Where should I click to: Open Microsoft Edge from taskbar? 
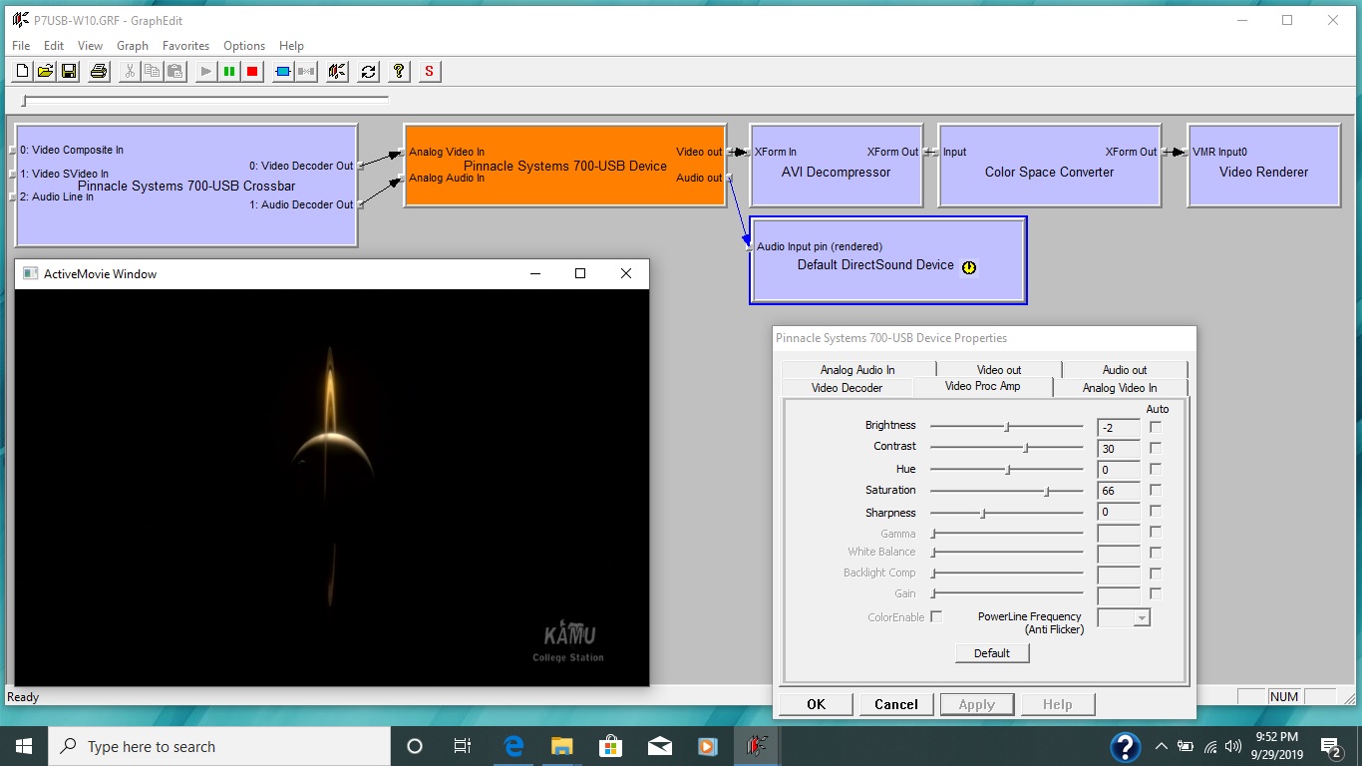click(514, 746)
